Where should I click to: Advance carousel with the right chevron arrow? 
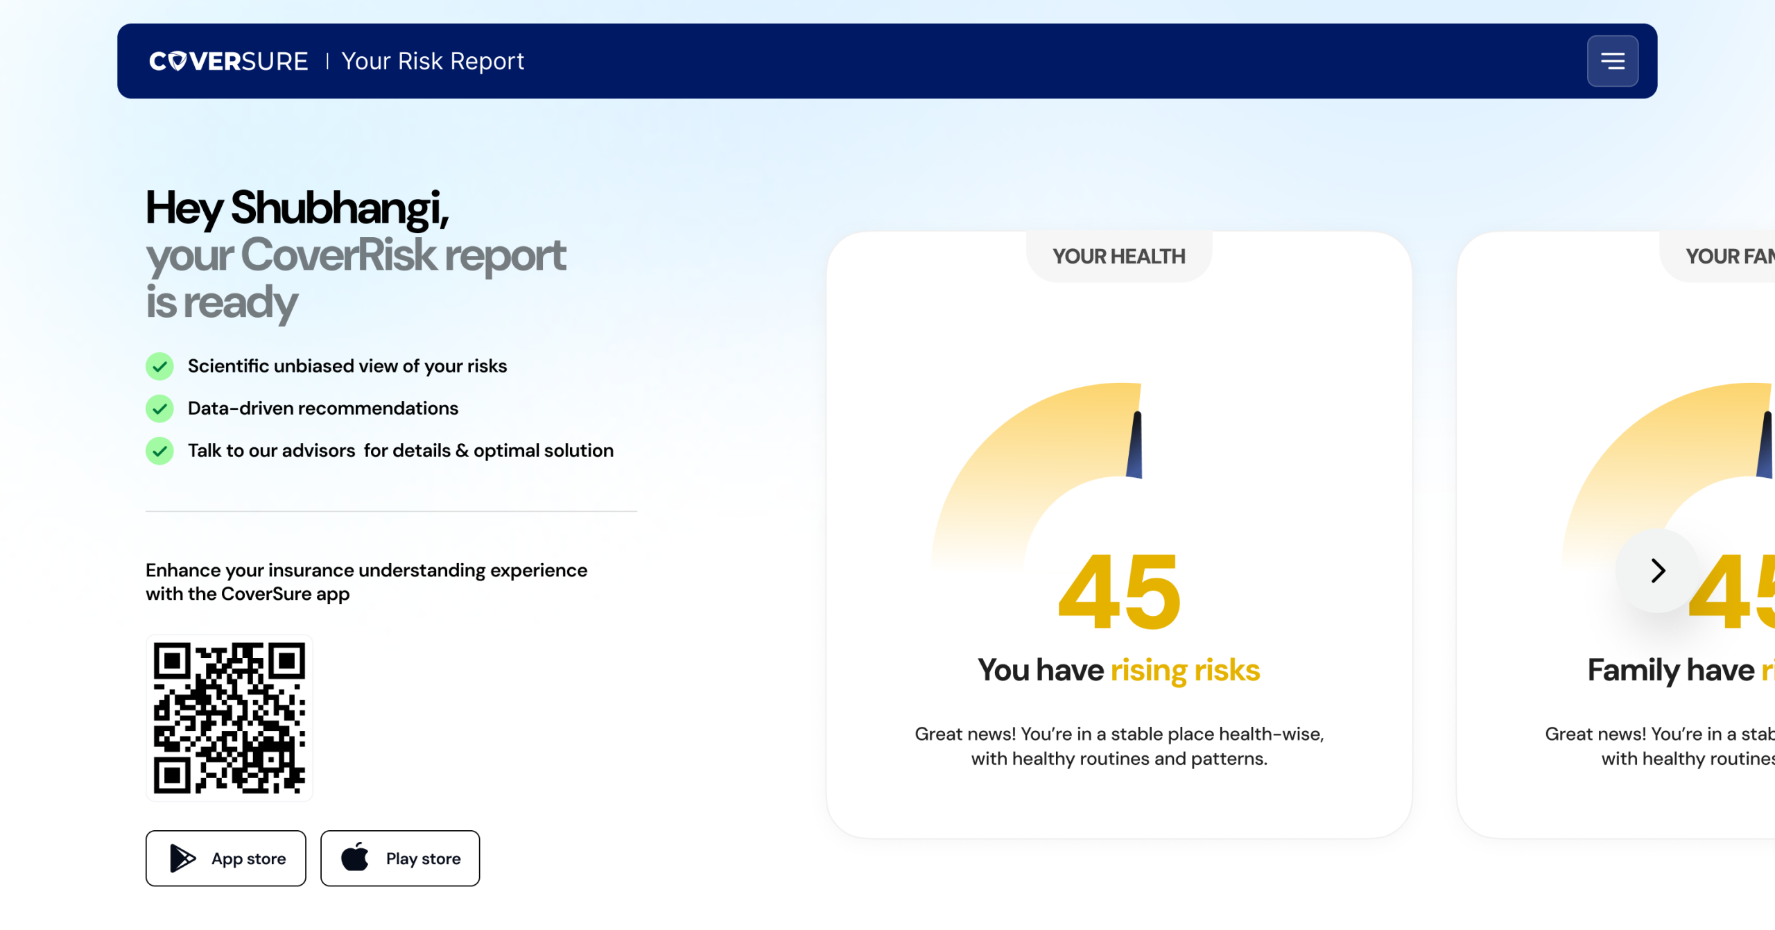[x=1657, y=571]
